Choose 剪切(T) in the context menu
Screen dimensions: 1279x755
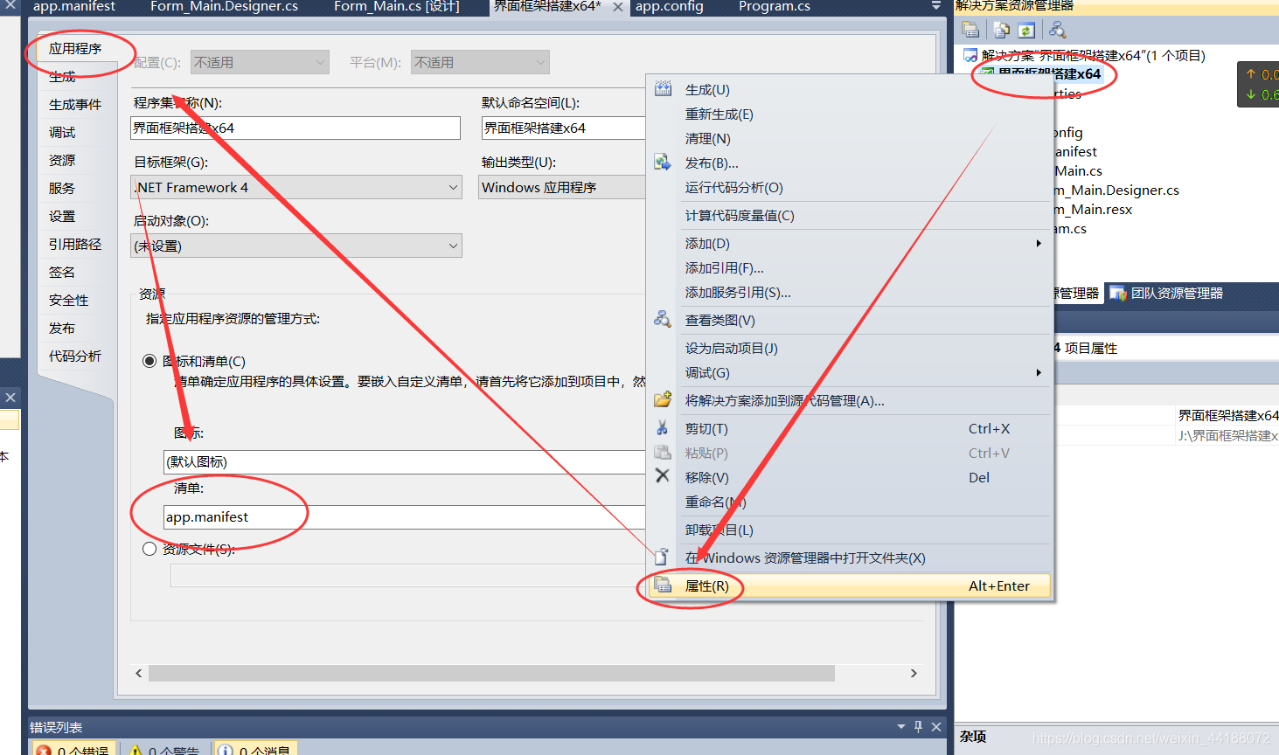click(x=848, y=429)
